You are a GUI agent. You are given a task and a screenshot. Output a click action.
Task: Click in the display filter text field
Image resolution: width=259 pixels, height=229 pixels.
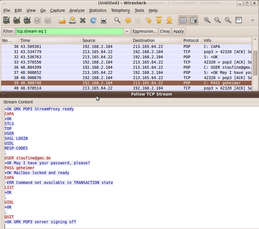[69, 31]
